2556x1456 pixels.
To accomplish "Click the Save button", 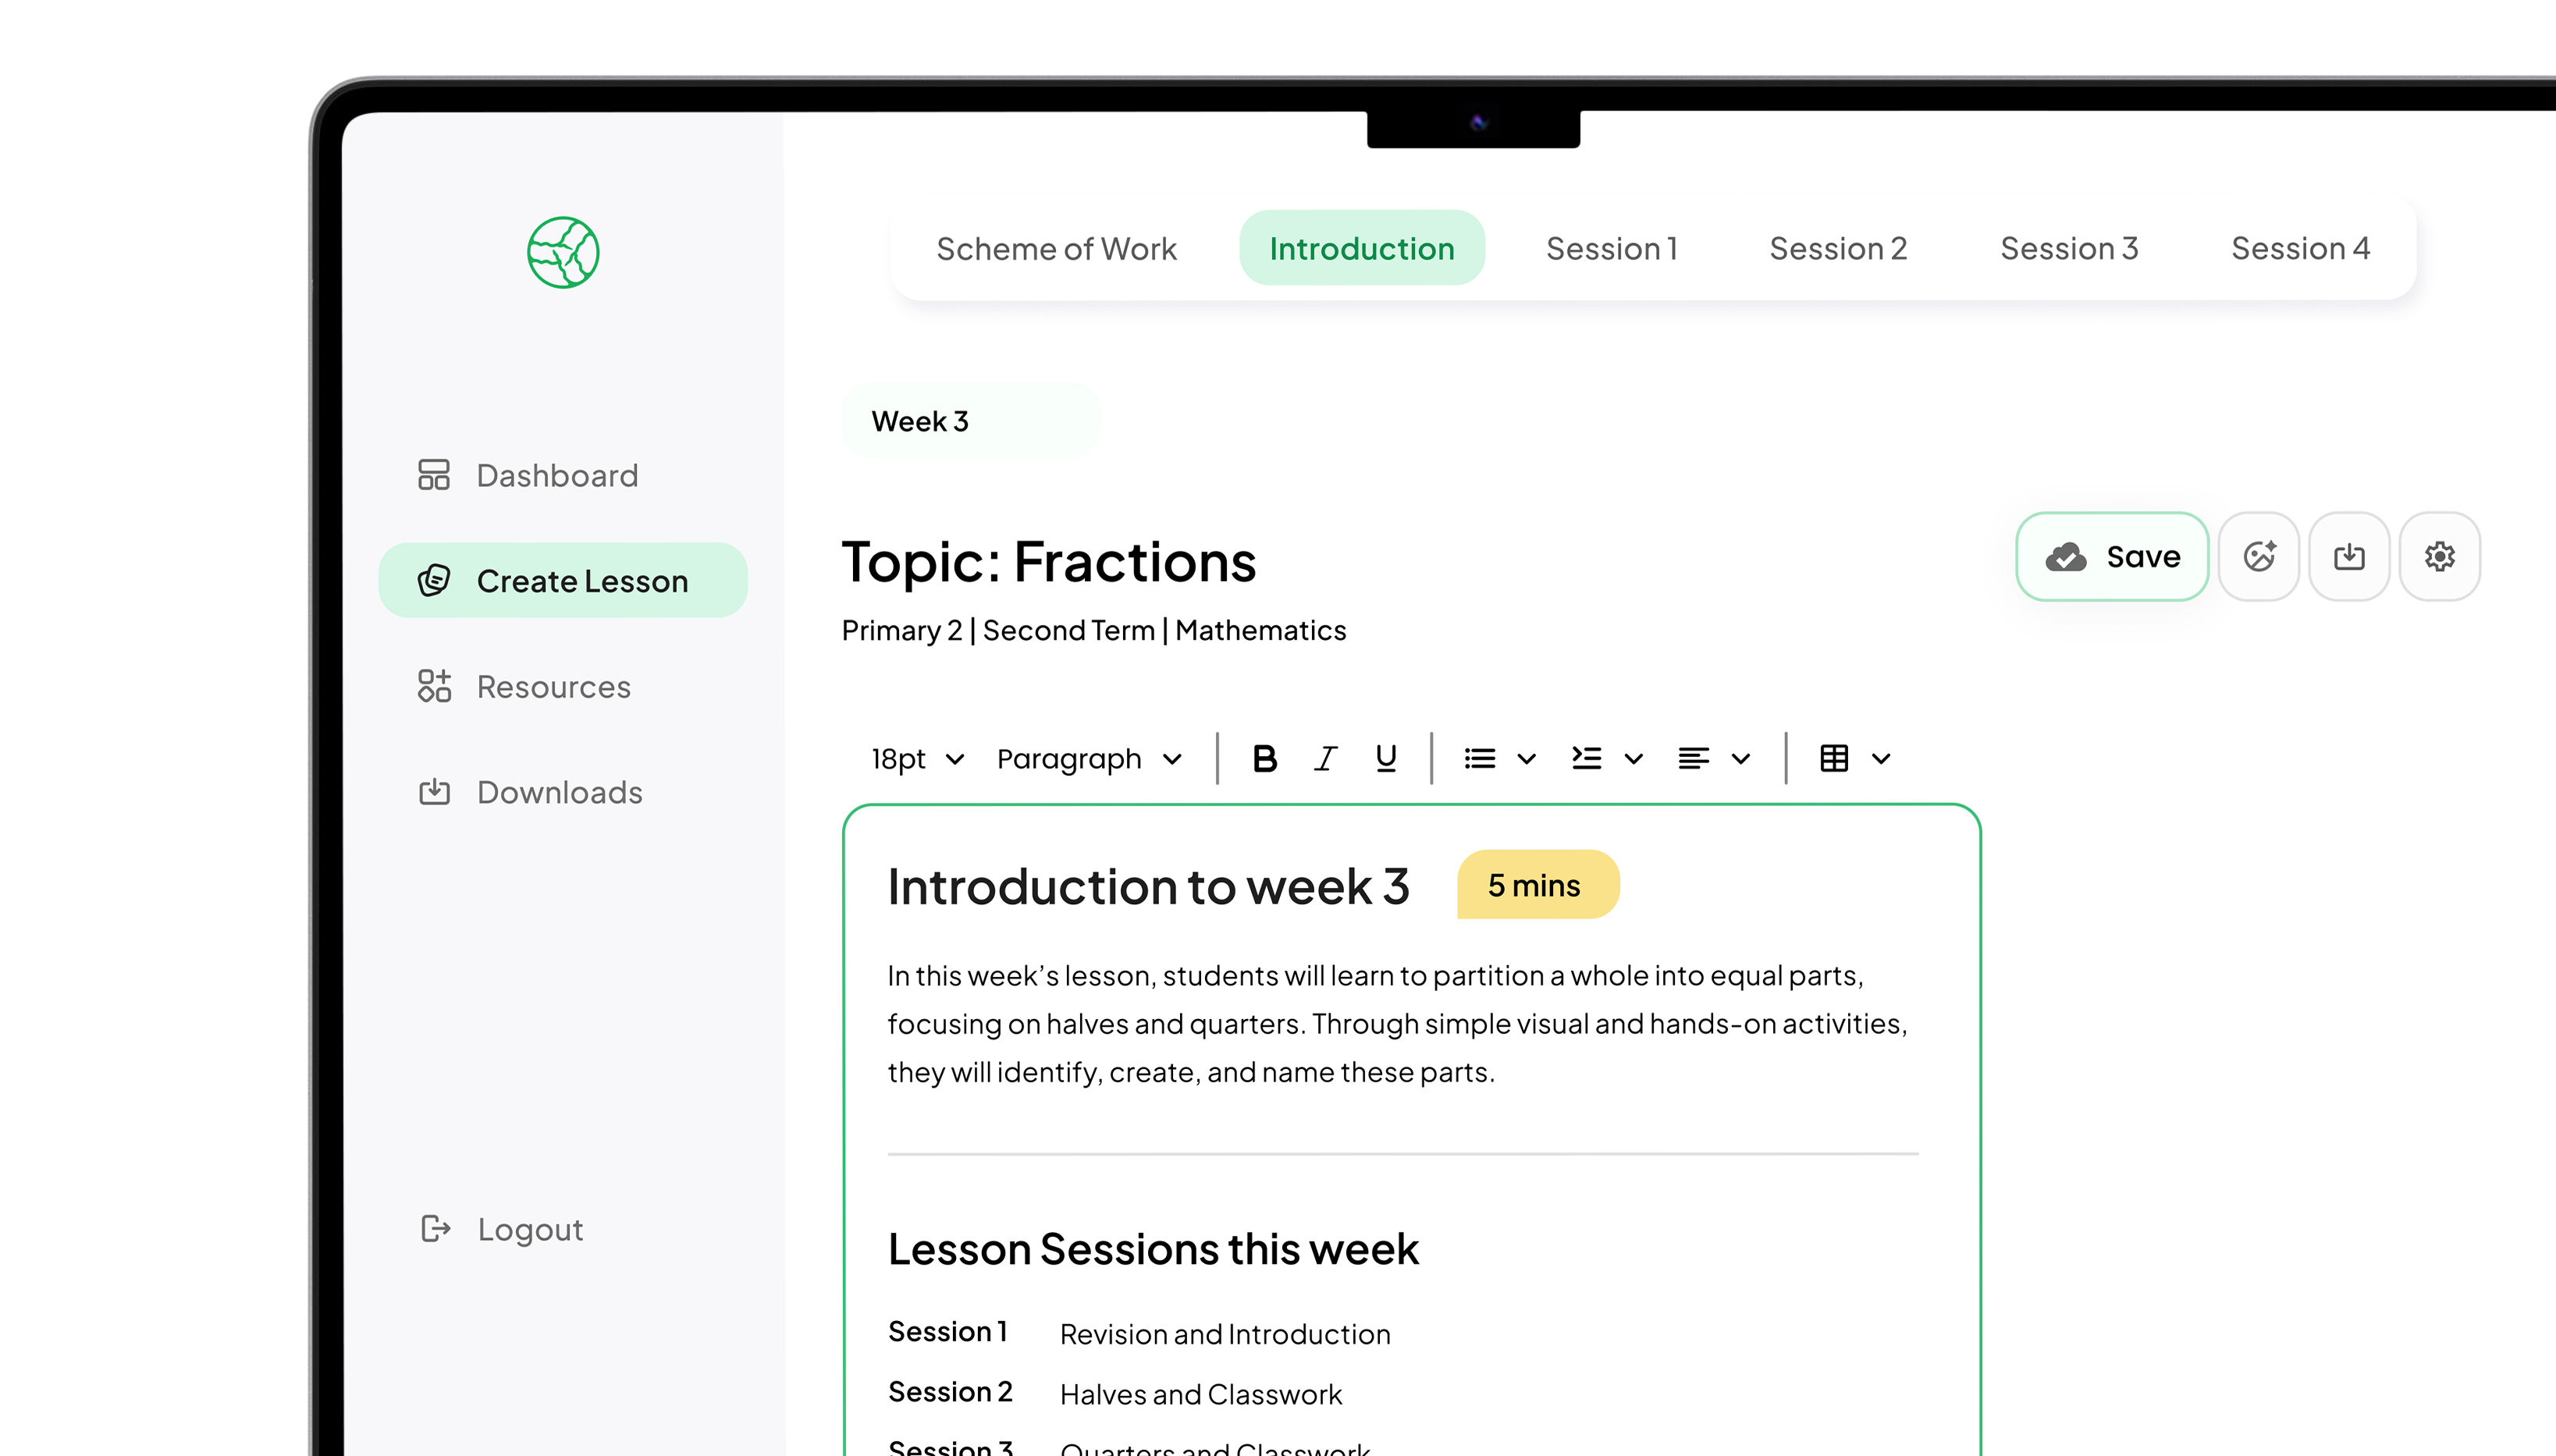I will tap(2111, 556).
